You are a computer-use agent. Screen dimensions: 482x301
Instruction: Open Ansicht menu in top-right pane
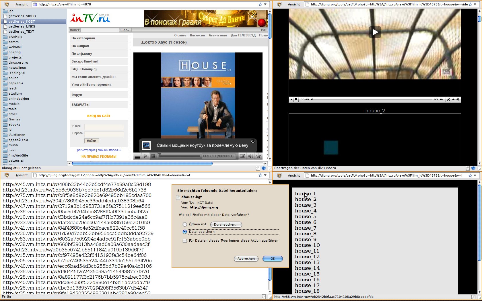click(x=294, y=4)
